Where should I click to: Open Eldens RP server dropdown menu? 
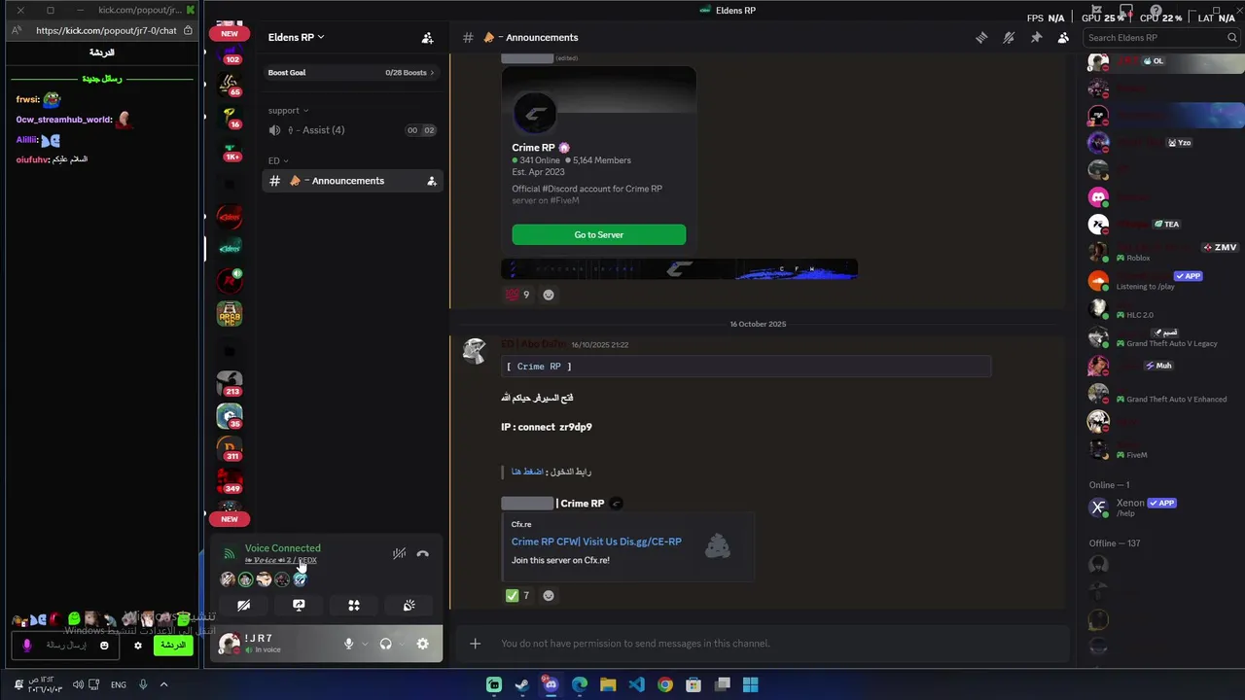(x=296, y=37)
